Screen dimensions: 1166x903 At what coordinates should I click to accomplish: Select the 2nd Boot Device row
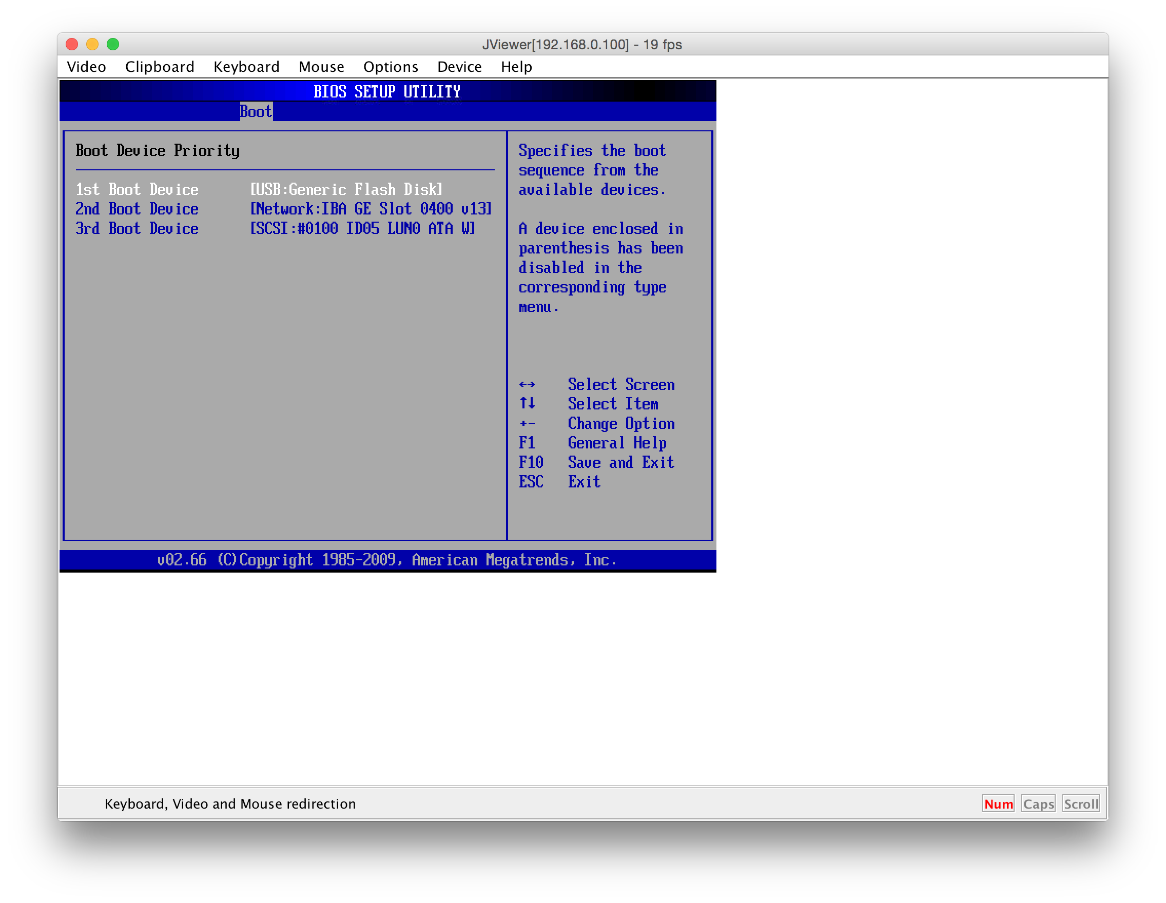284,209
